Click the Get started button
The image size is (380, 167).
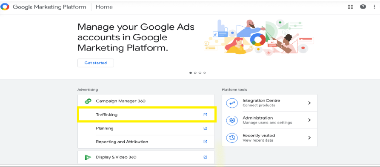(x=95, y=63)
